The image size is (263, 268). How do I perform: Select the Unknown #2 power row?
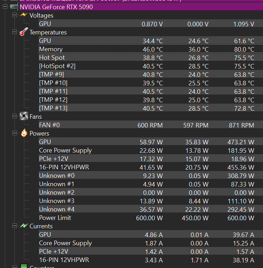click(151, 192)
